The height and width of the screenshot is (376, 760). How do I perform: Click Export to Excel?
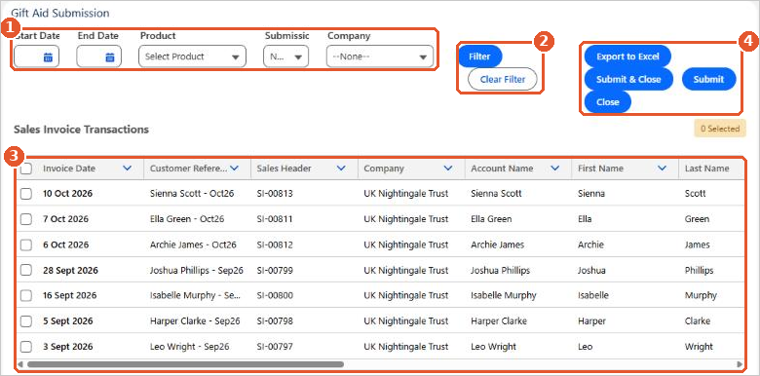(627, 56)
